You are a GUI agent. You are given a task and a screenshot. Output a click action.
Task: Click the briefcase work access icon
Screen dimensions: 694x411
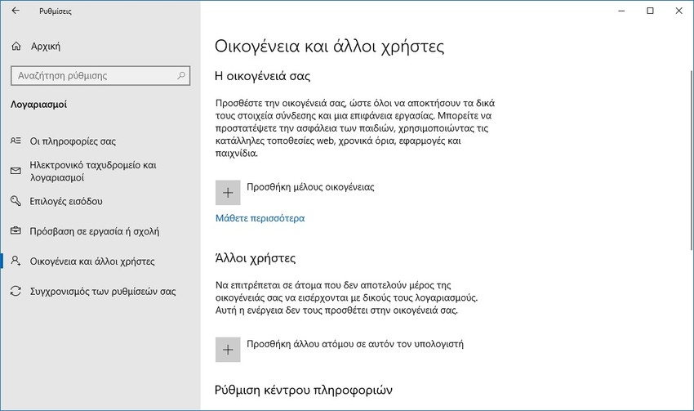16,230
